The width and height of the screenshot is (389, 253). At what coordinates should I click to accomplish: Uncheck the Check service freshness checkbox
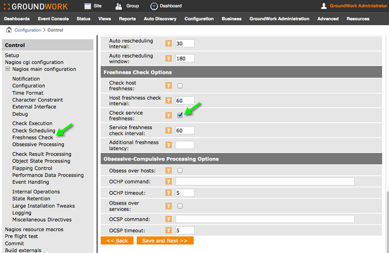(180, 115)
